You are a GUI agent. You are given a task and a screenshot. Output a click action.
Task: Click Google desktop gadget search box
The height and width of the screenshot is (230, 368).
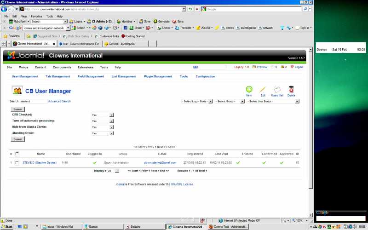point(340,218)
